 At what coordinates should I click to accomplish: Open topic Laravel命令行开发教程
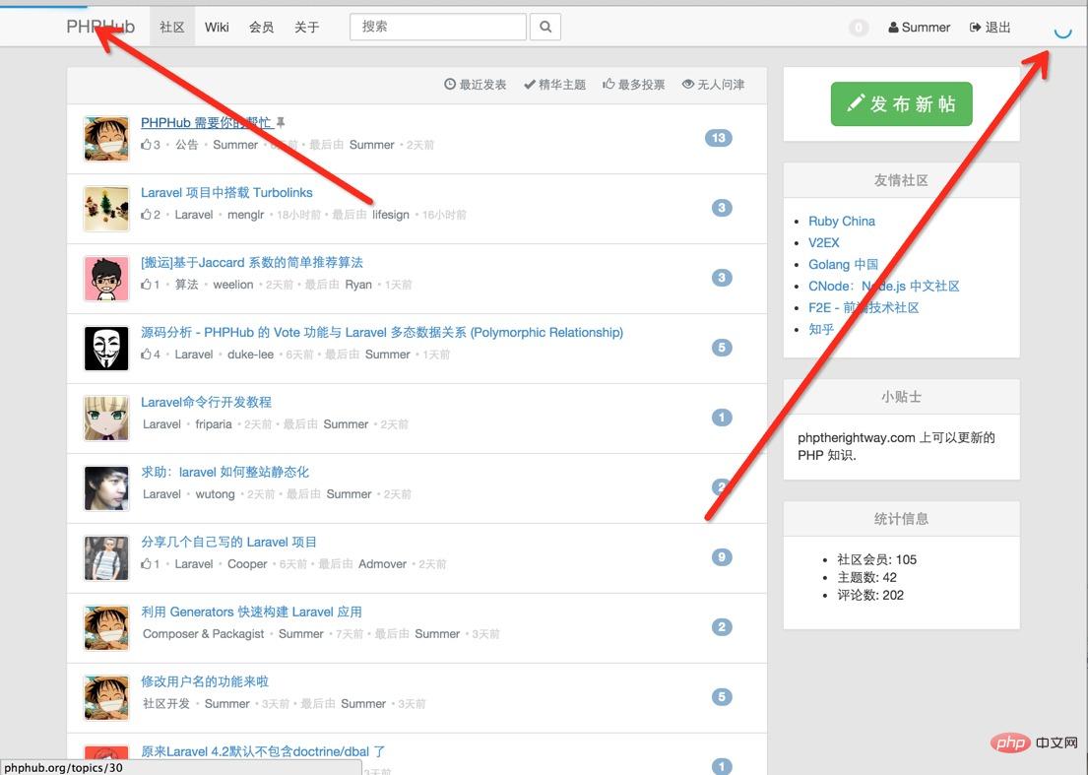pyautogui.click(x=205, y=402)
